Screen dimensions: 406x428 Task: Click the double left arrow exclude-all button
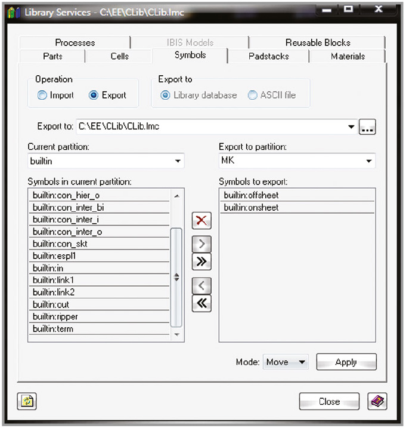202,303
